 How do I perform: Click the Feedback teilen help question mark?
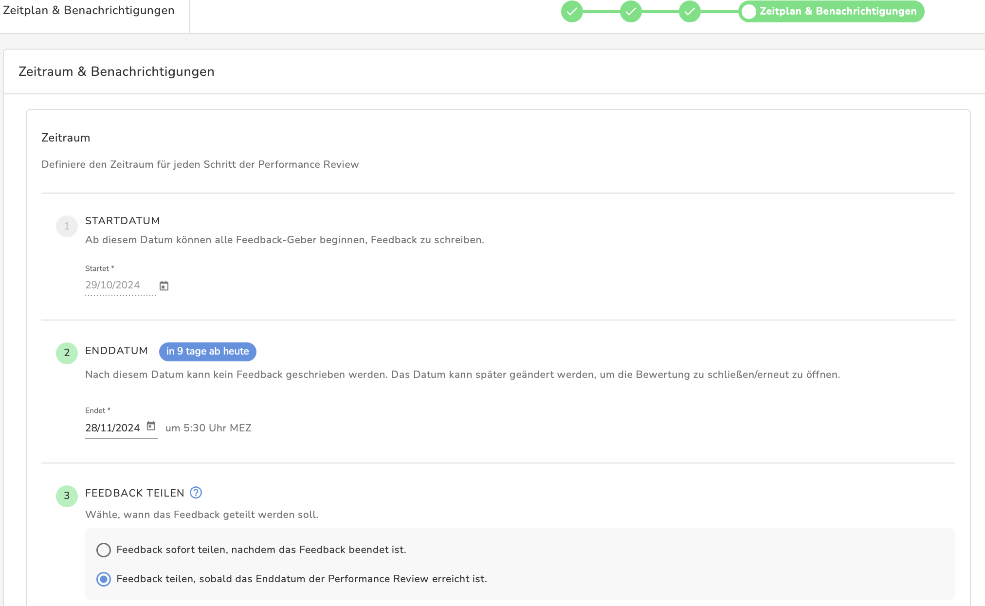(x=196, y=493)
